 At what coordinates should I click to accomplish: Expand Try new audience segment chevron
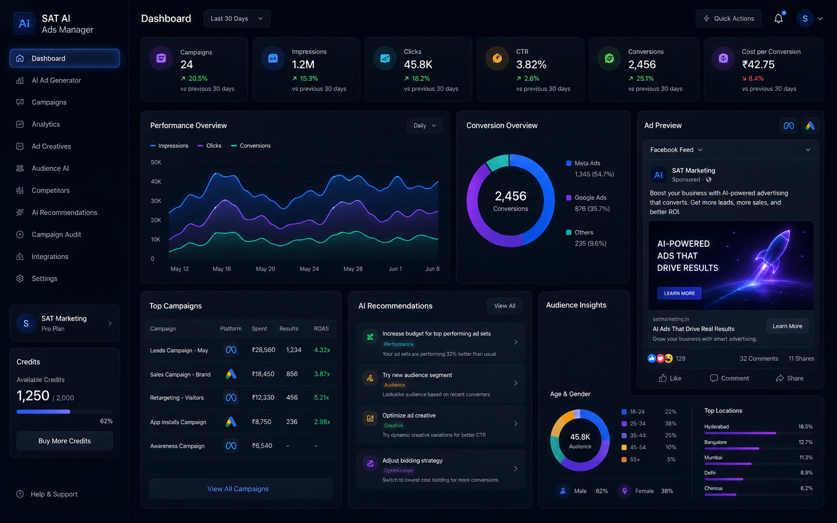(516, 383)
